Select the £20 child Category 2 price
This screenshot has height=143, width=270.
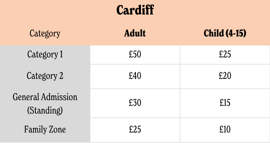225,76
